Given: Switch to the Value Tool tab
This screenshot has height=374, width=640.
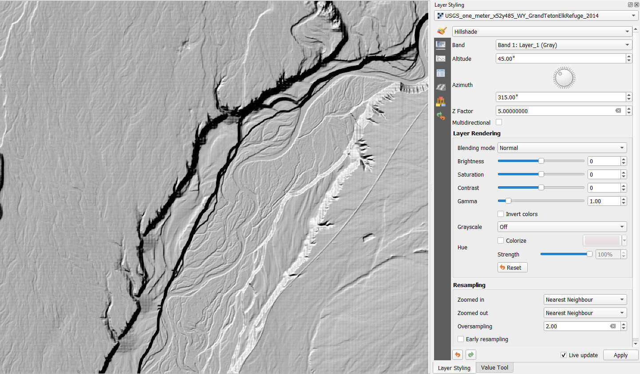Looking at the screenshot, I should [x=494, y=367].
